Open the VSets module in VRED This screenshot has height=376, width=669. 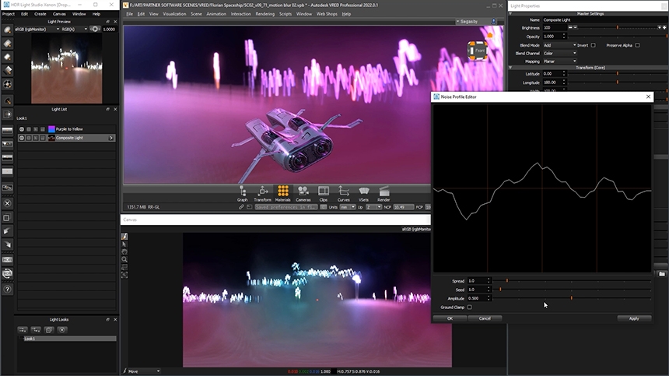point(363,193)
